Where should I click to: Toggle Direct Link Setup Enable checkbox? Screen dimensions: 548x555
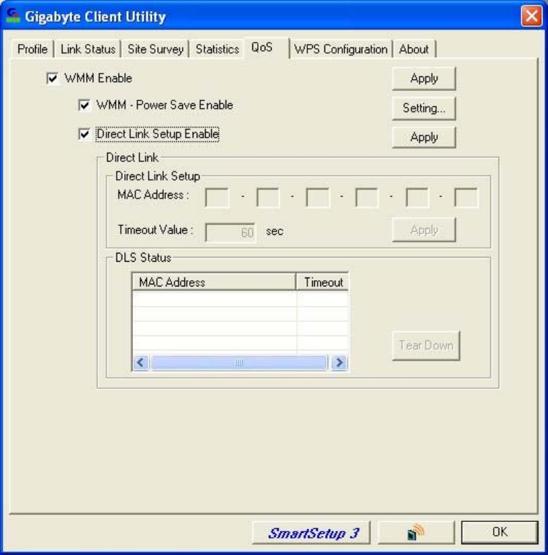[84, 134]
